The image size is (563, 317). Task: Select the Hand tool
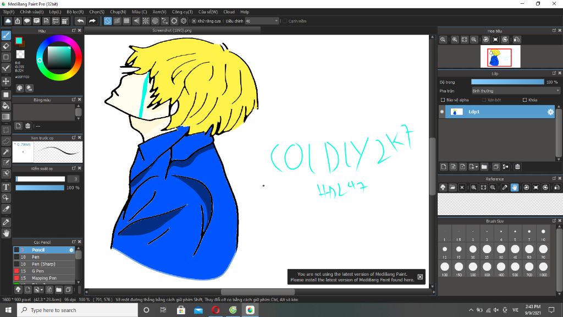pos(6,233)
